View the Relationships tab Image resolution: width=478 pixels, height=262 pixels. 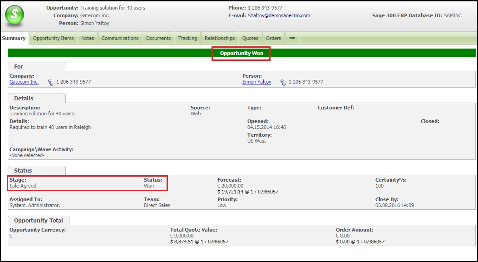pos(220,38)
